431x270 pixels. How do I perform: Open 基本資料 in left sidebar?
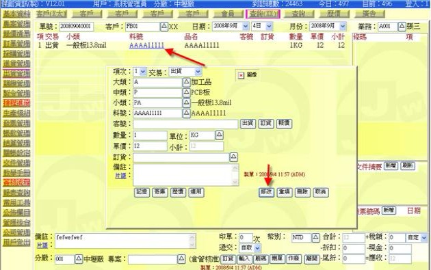point(16,14)
